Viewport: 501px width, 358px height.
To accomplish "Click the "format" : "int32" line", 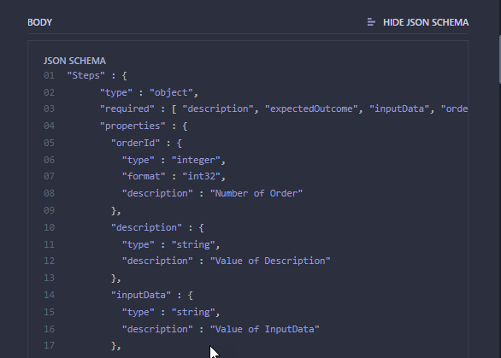I will 174,176.
